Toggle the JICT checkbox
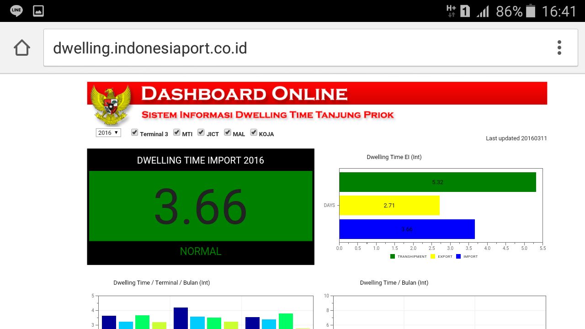The width and height of the screenshot is (585, 329). click(201, 133)
